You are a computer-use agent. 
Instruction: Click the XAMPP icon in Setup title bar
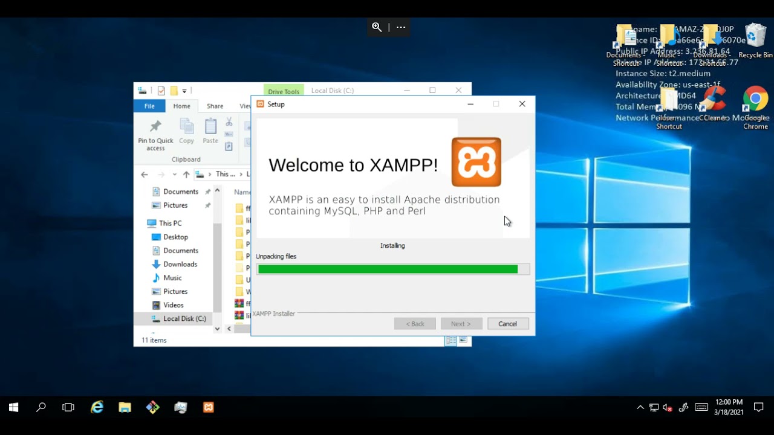(261, 104)
